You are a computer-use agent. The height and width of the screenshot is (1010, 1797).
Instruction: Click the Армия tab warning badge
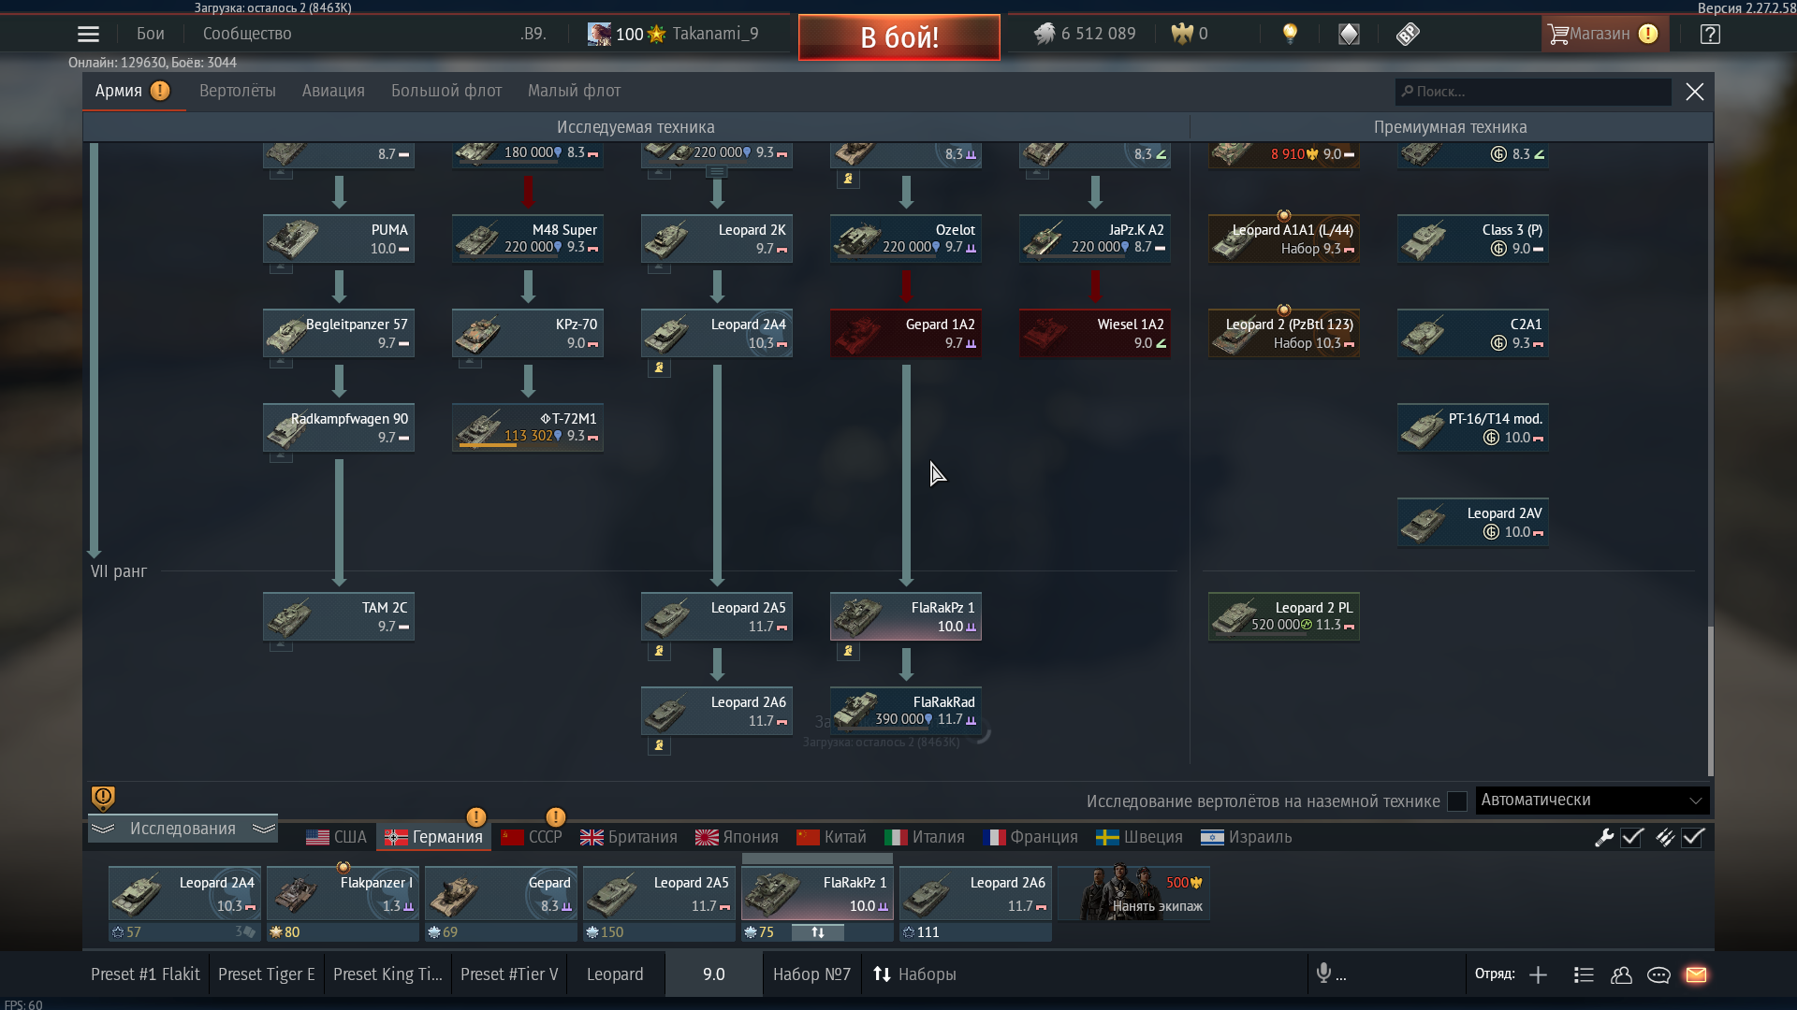click(160, 91)
